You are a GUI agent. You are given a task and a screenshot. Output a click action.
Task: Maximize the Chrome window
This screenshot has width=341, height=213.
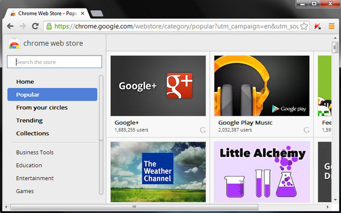[x=314, y=4]
